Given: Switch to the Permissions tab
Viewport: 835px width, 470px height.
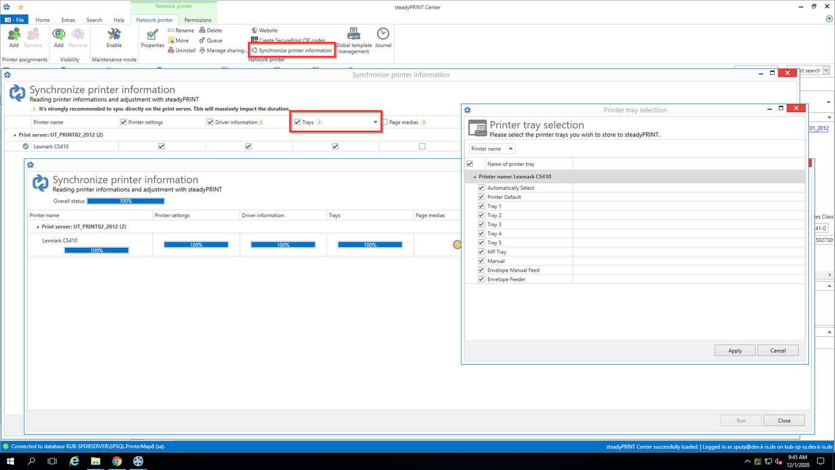Looking at the screenshot, I should (198, 20).
